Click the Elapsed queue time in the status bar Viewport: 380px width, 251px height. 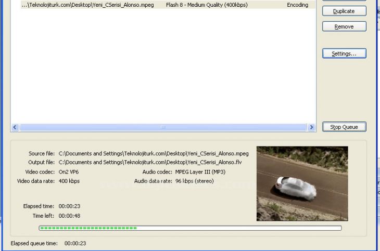point(75,243)
